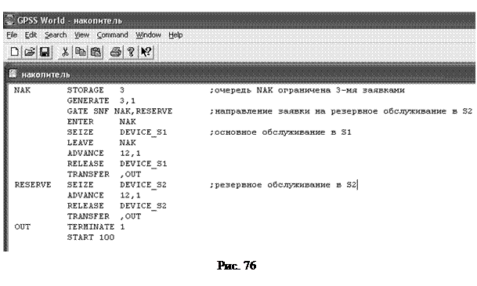The height and width of the screenshot is (286, 477).
Task: Click the ADVANCE keyword after LEAVE NAK
Action: [x=85, y=154]
